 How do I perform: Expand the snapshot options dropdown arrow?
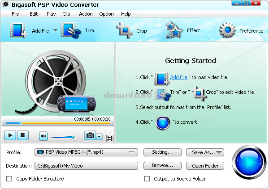pos(100,137)
